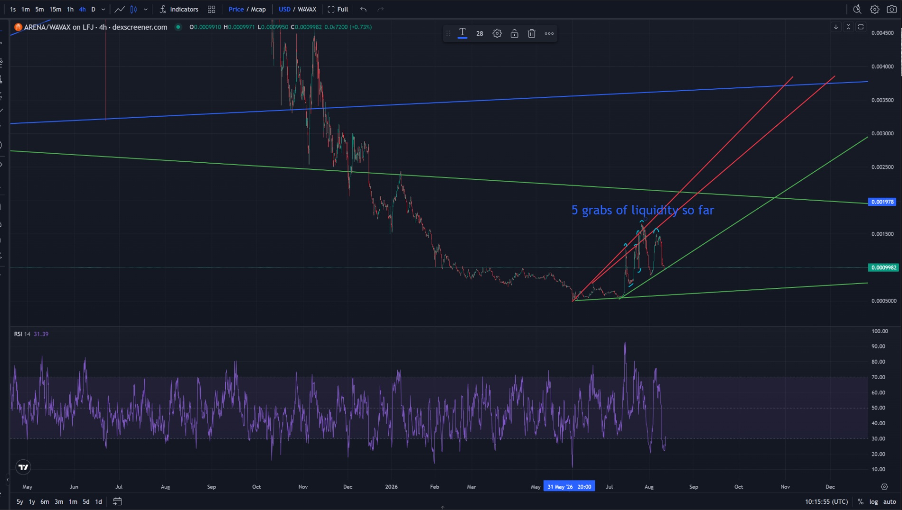902x510 pixels.
Task: Open the quick search icon
Action: coord(857,9)
